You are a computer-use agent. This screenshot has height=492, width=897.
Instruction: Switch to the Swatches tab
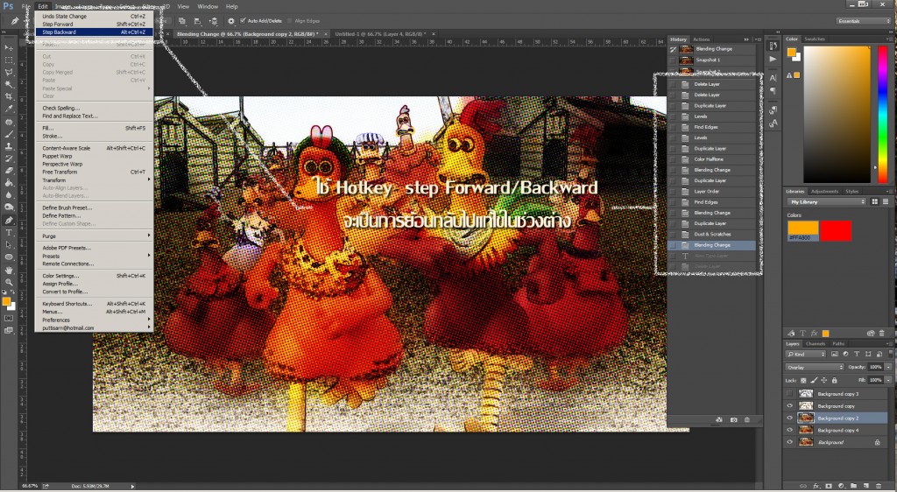[x=815, y=39]
